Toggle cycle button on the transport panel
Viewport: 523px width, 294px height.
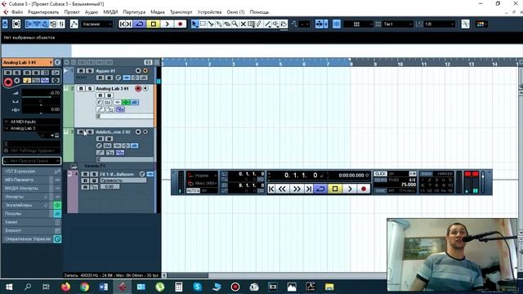320,189
